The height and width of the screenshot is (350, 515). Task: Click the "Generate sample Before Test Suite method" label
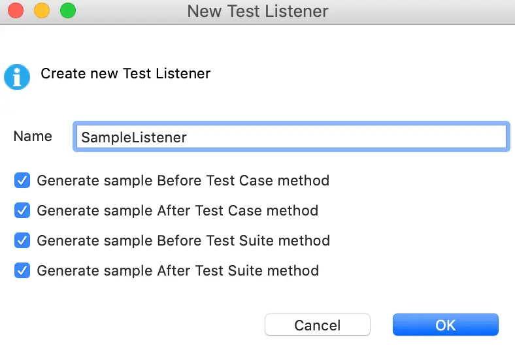tap(183, 240)
